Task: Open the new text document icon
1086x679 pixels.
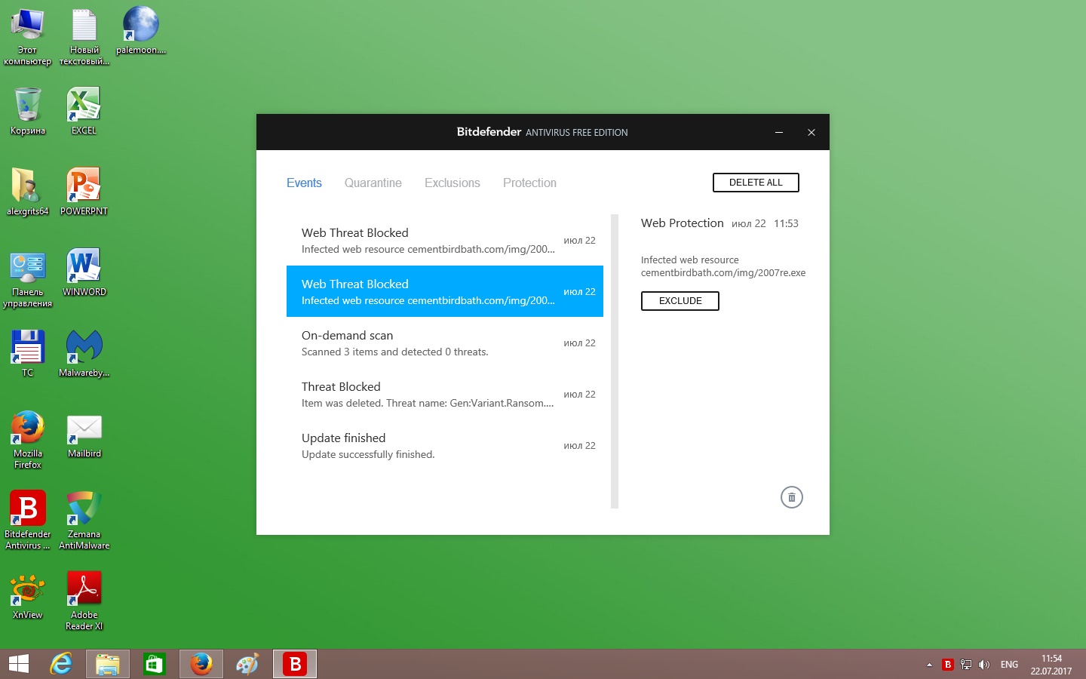Action: click(84, 38)
